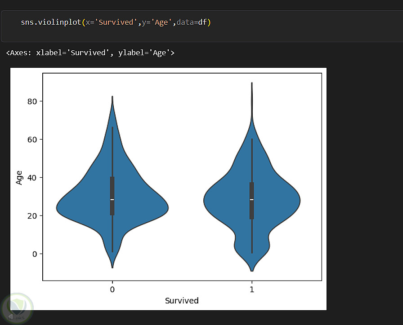Screen dimensions: 403x325
Task: Click the Survived x-axis title below the plot
Action: pos(182,301)
